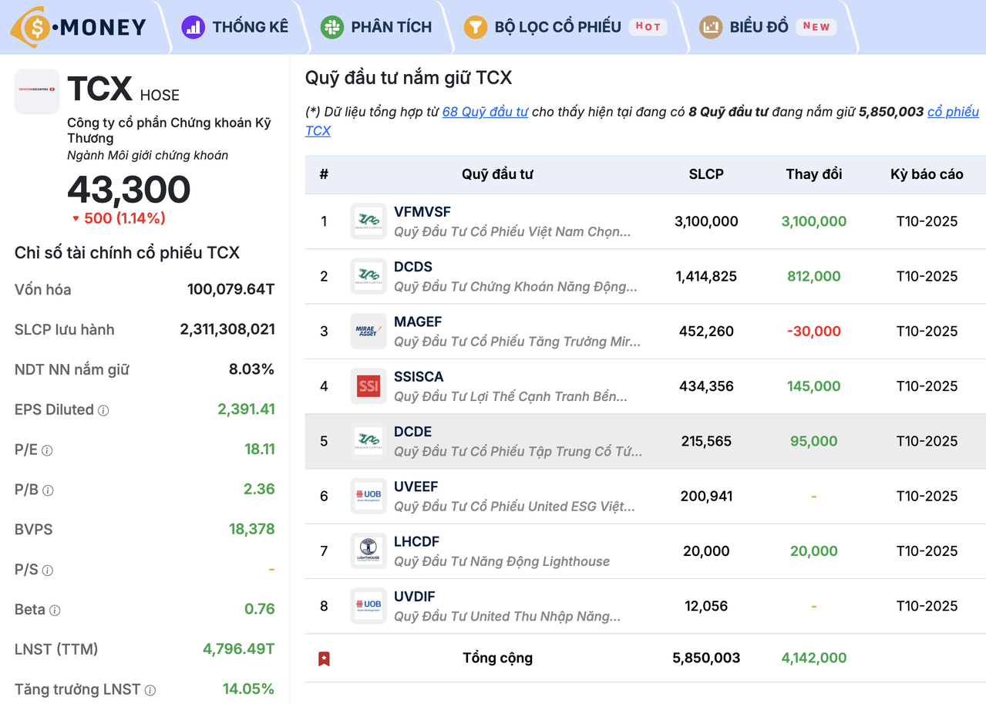Viewport: 986px width, 704px height.
Task: Click the NEW badge on Biểu Đồ
Action: (x=816, y=26)
